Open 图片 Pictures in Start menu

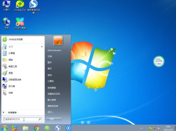[x=50, y=63]
